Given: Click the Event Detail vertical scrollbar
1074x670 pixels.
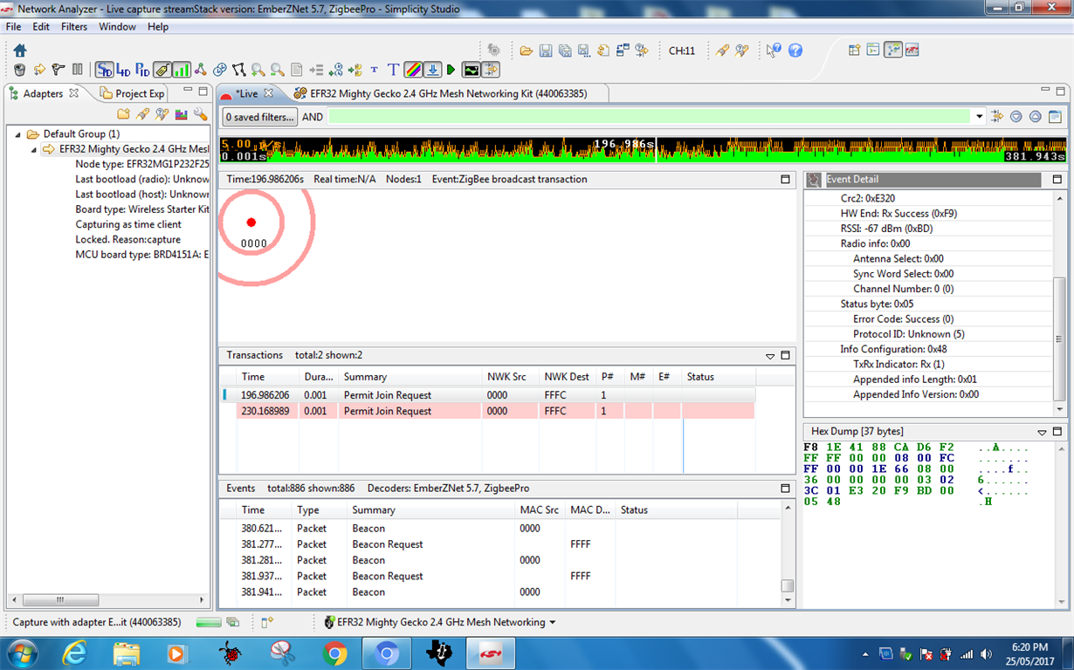Looking at the screenshot, I should click(x=1059, y=340).
